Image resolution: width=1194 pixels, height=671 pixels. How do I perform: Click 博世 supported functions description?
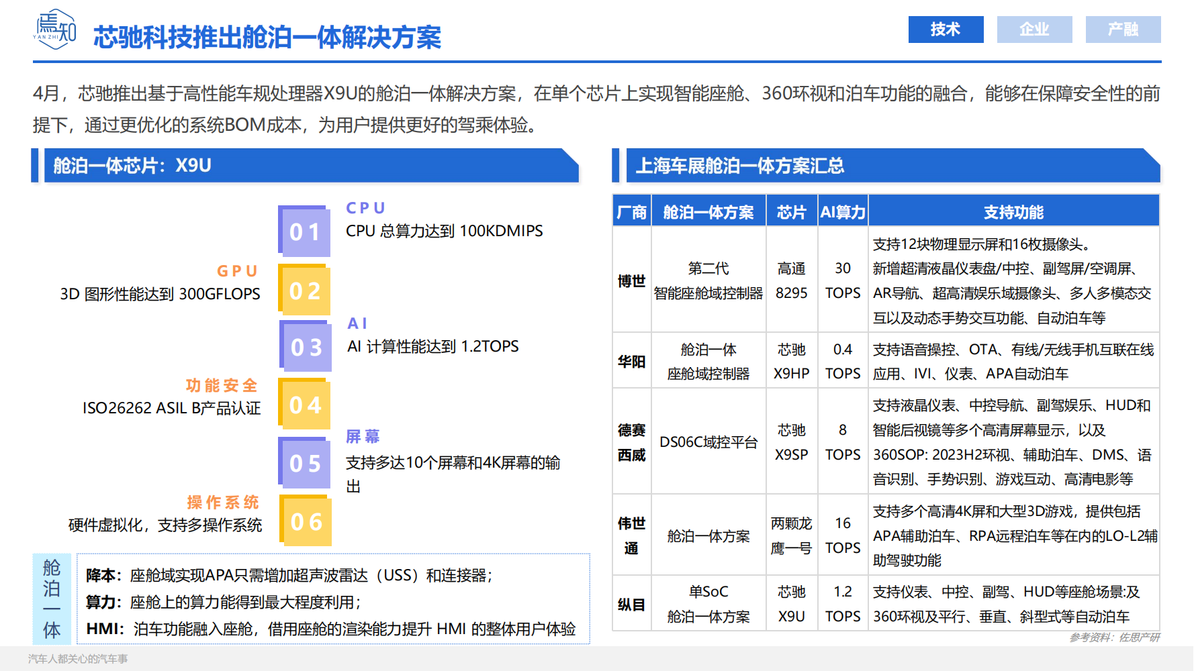pos(1014,280)
